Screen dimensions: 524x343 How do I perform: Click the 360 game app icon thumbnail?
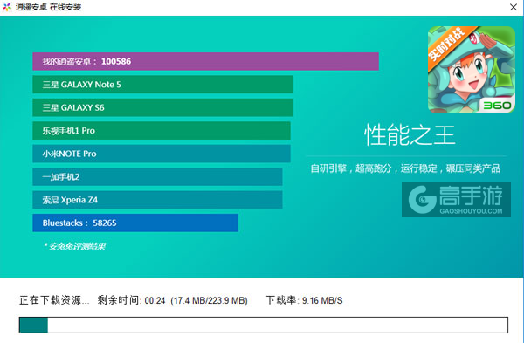(472, 70)
